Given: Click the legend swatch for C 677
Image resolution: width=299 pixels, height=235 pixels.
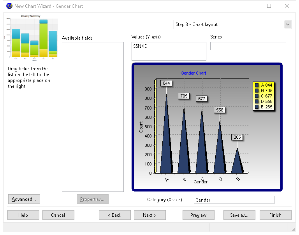Looking at the screenshot, I should [257, 96].
